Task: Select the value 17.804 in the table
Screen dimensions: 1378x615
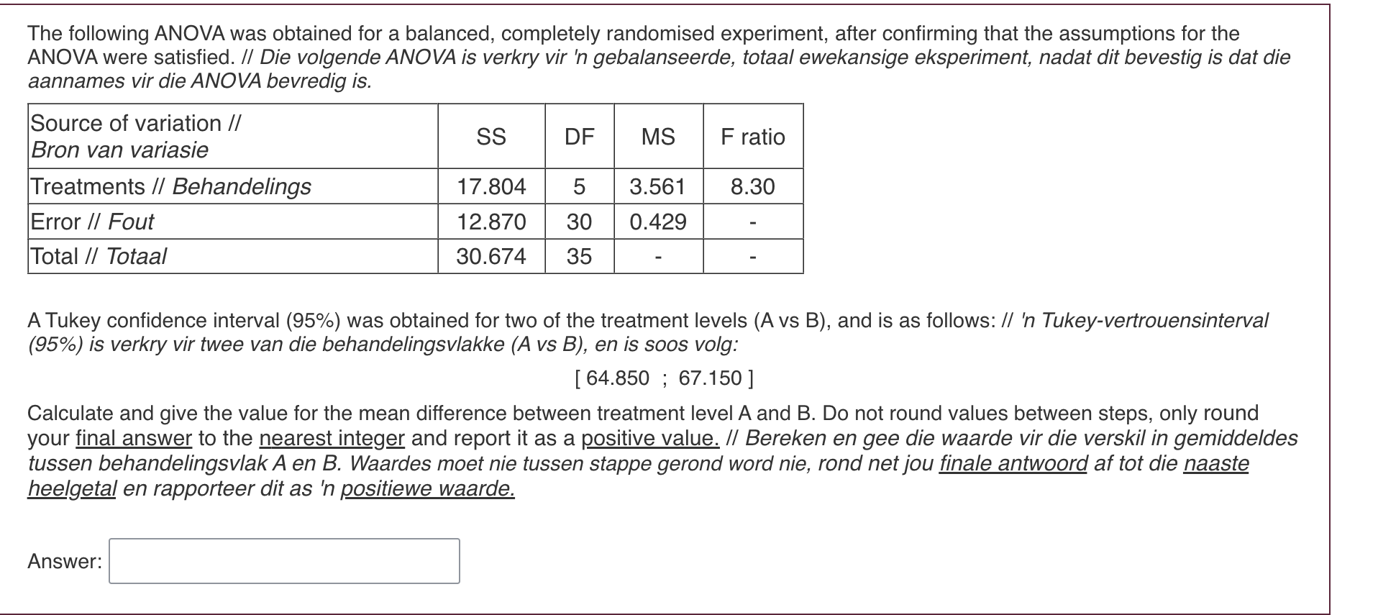Action: 492,186
